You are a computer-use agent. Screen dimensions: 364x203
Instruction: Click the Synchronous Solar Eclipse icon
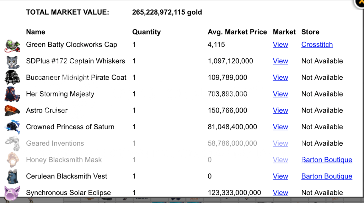coord(12,193)
